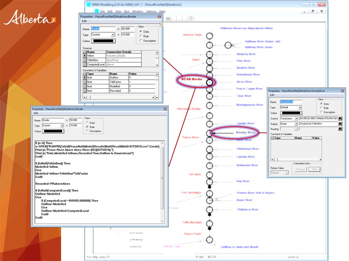Select Data view in Border rule-code dialog
Screen dimensions: 349x261
click(87, 123)
